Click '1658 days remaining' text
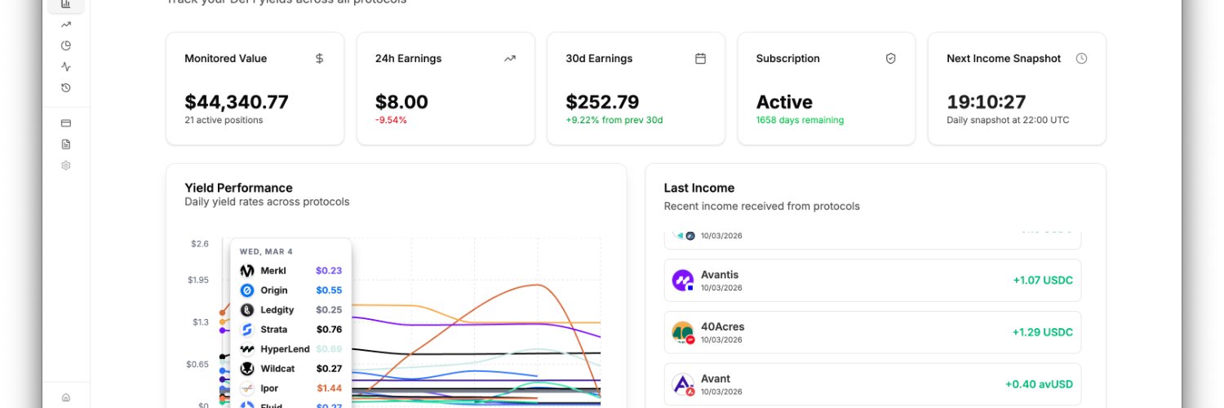The height and width of the screenshot is (408, 1224). [x=800, y=120]
